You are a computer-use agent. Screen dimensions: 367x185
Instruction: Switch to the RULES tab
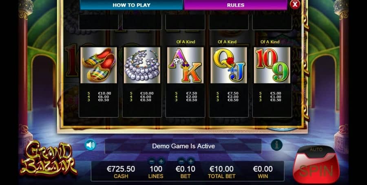coord(235,5)
